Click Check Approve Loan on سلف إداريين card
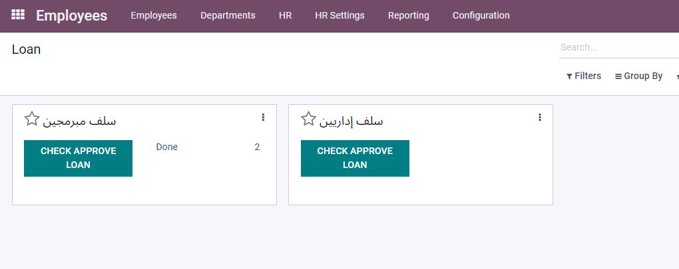Viewport: 679px width, 269px height. click(355, 158)
